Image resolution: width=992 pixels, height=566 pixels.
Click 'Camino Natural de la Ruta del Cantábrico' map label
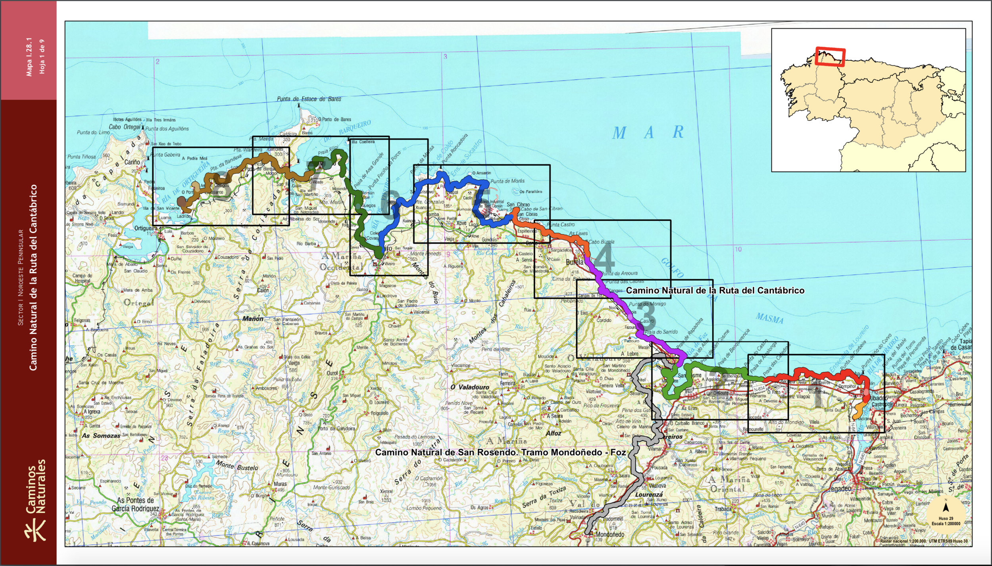715,291
